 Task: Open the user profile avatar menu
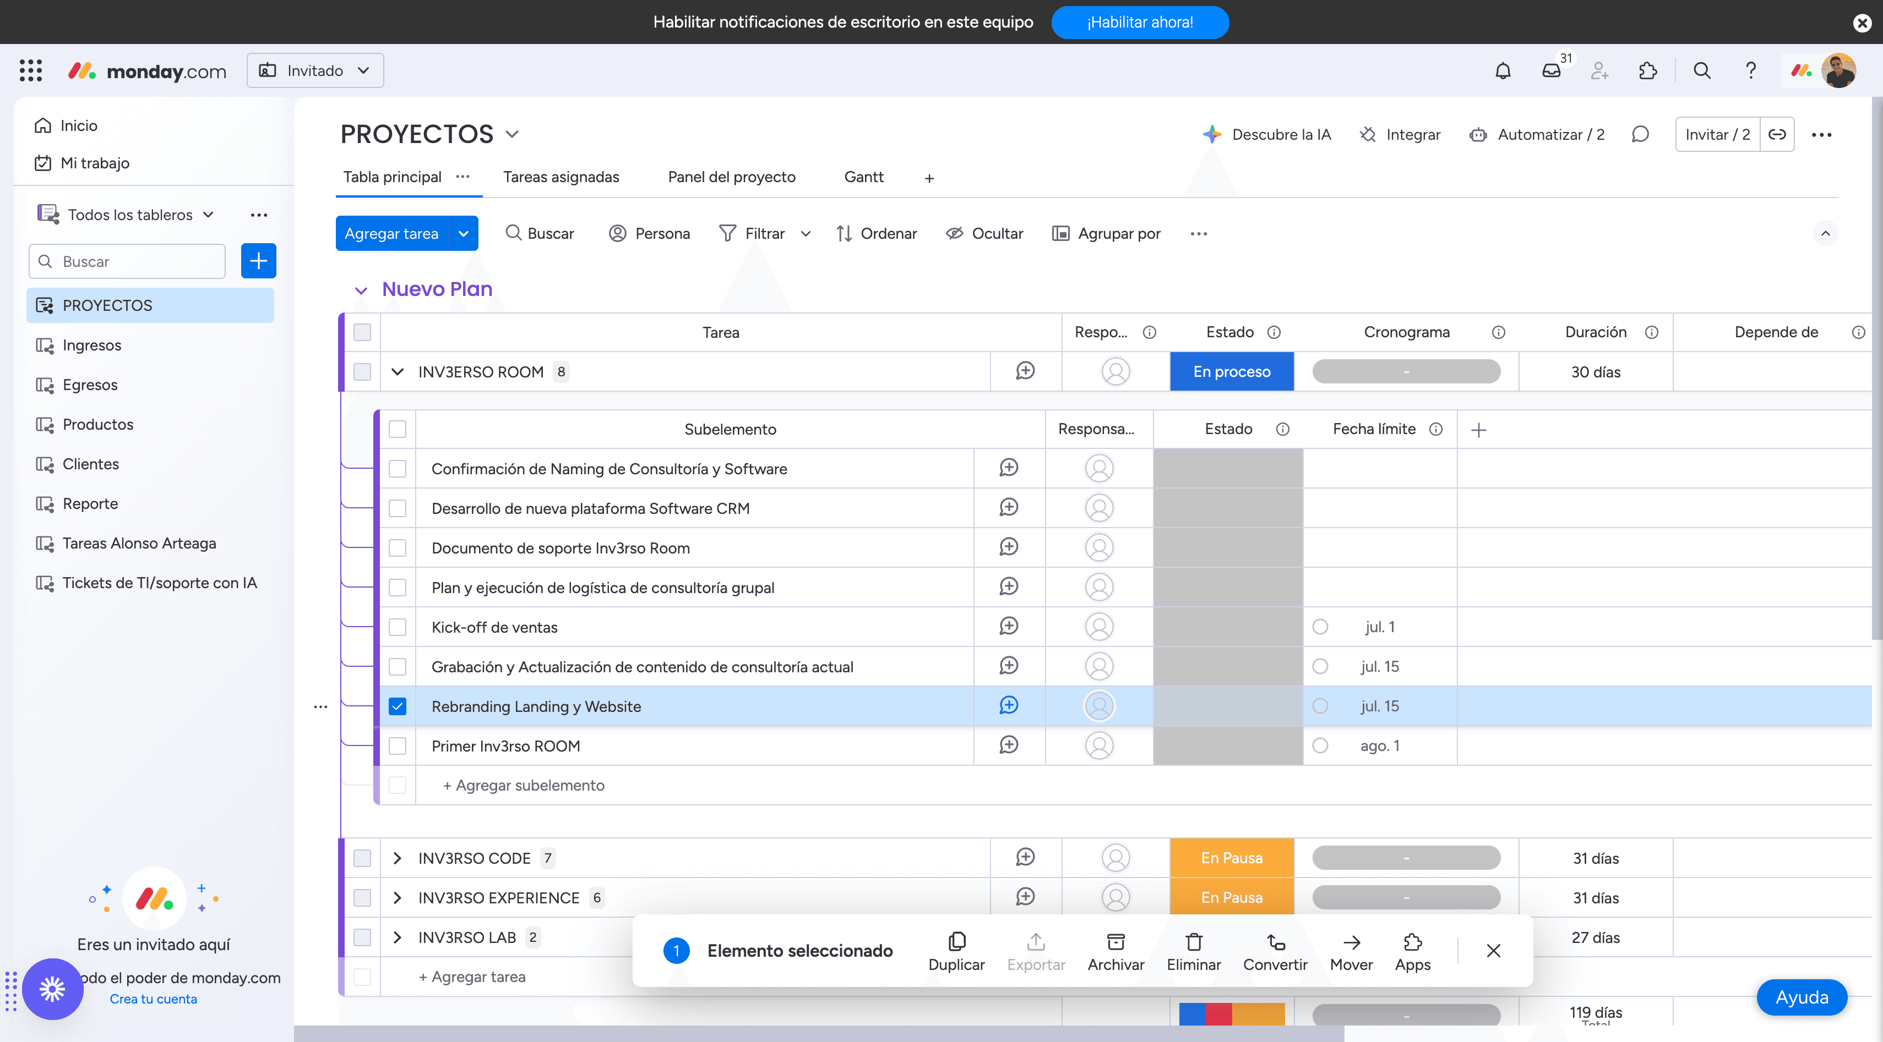coord(1838,71)
